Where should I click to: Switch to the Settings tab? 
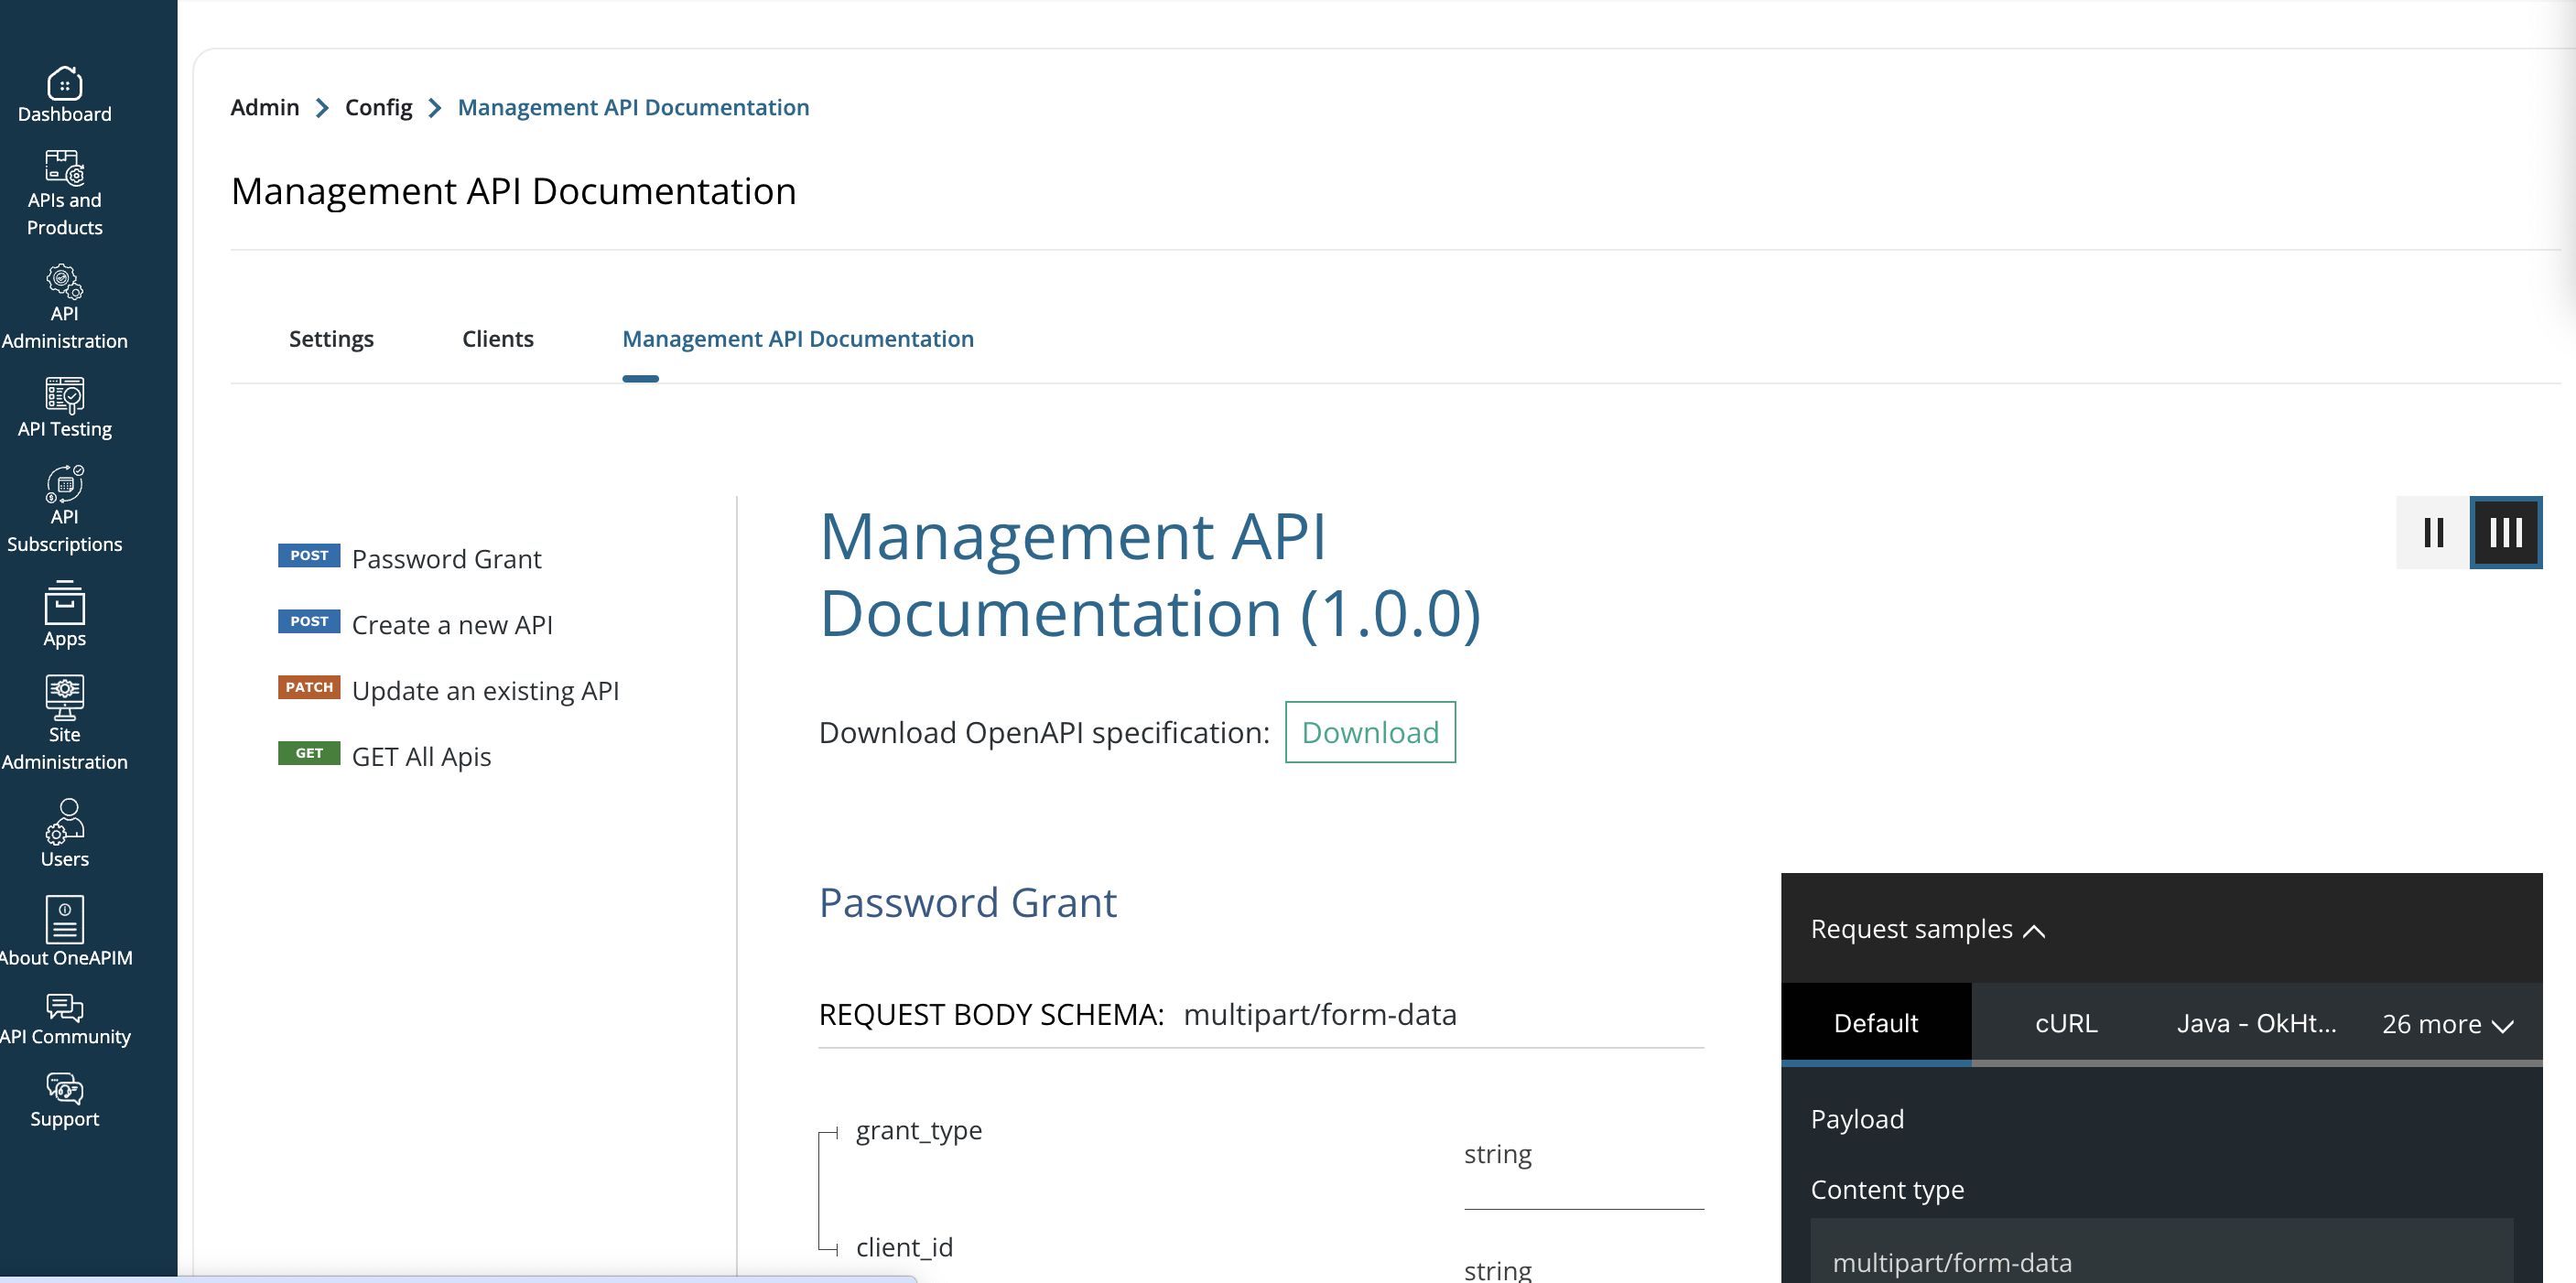331,339
